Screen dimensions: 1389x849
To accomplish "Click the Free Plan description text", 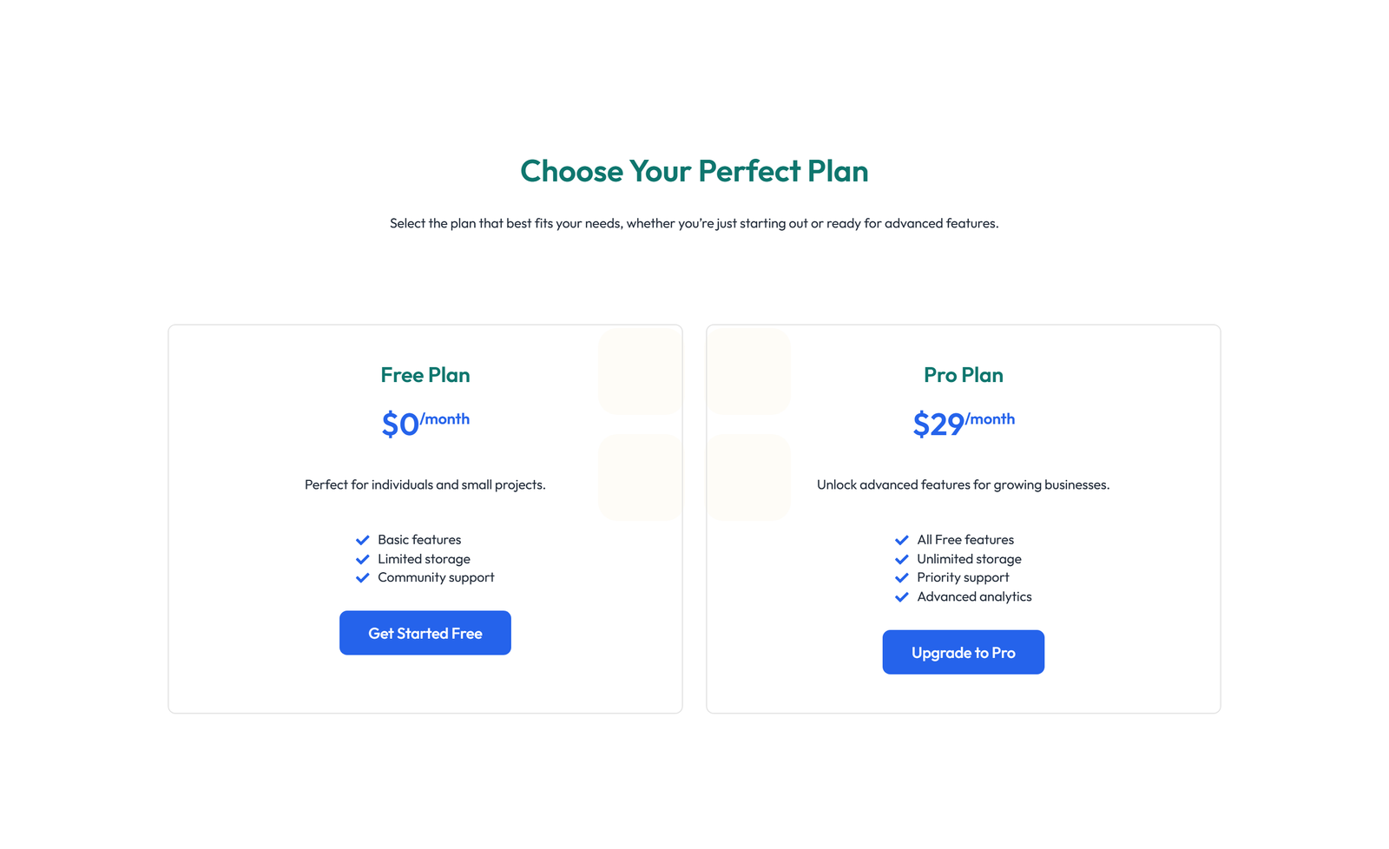I will click(425, 484).
